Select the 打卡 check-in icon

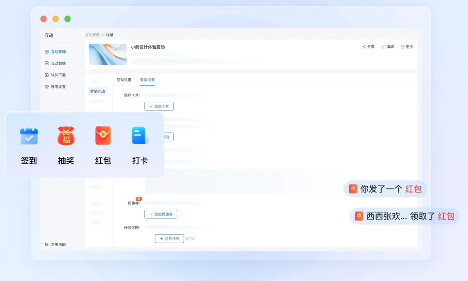tap(139, 136)
